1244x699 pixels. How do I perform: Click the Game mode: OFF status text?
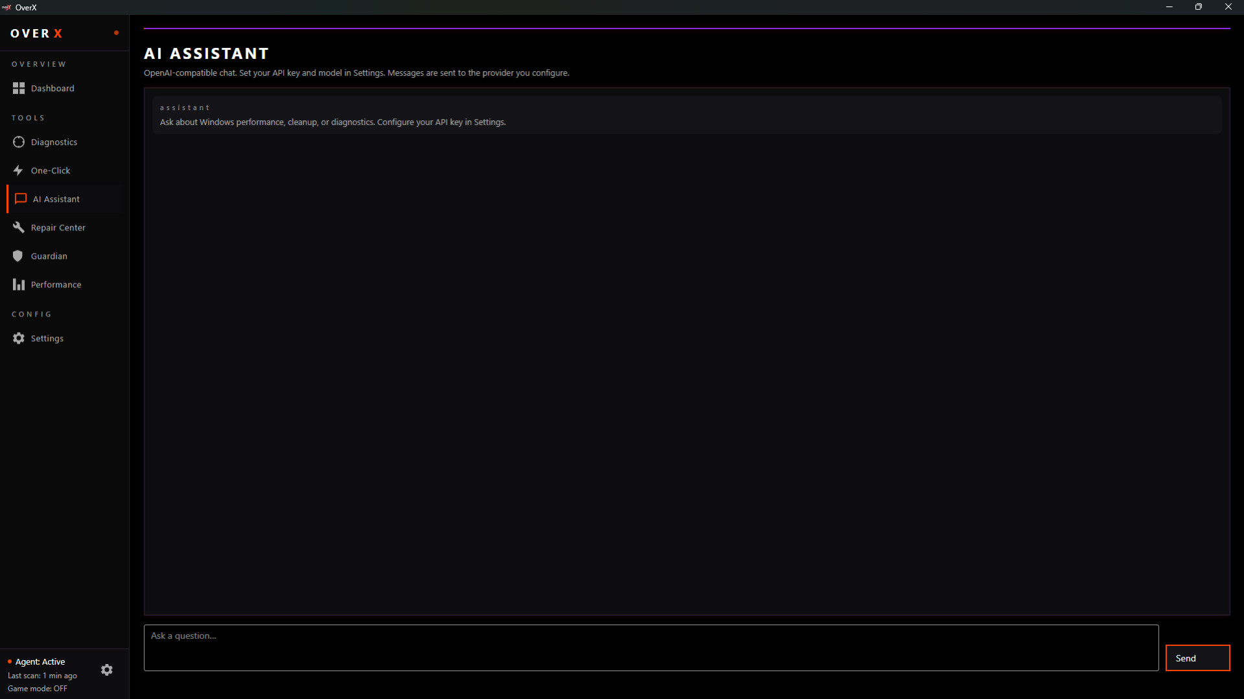pyautogui.click(x=38, y=689)
